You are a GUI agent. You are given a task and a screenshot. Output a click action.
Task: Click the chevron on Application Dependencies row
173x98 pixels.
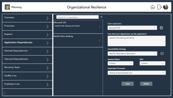[x=47, y=43]
